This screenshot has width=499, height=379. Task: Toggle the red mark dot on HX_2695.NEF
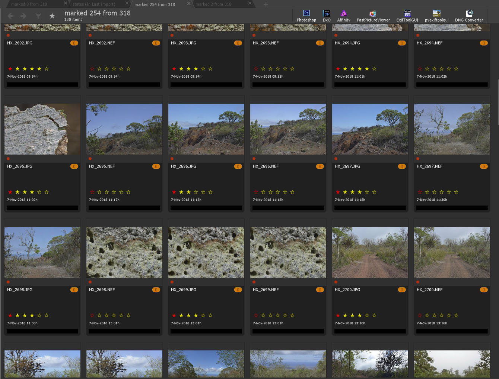tap(90, 159)
